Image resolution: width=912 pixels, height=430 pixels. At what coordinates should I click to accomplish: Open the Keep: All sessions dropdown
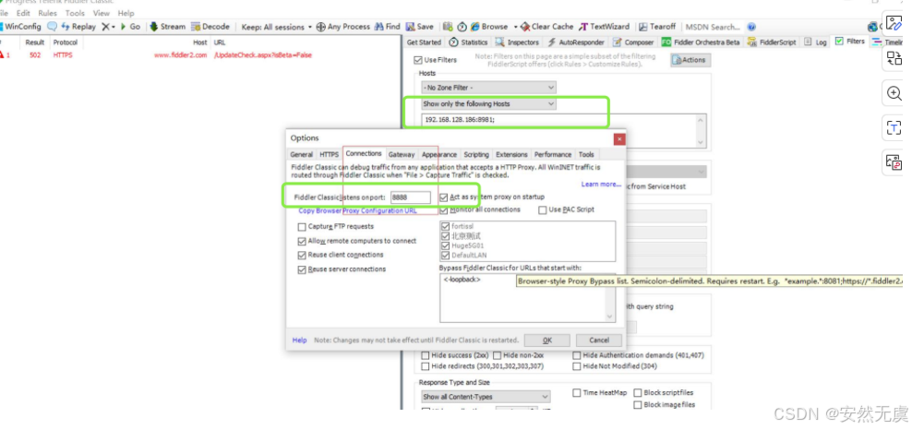coord(276,27)
